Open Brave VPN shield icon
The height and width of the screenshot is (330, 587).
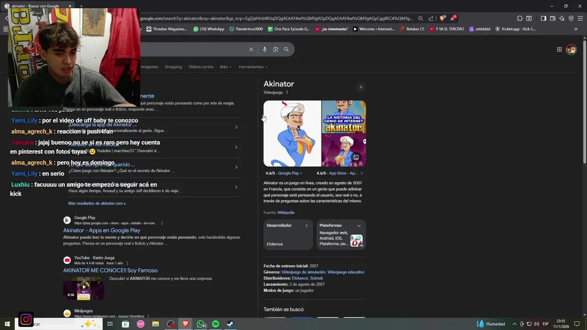click(571, 18)
